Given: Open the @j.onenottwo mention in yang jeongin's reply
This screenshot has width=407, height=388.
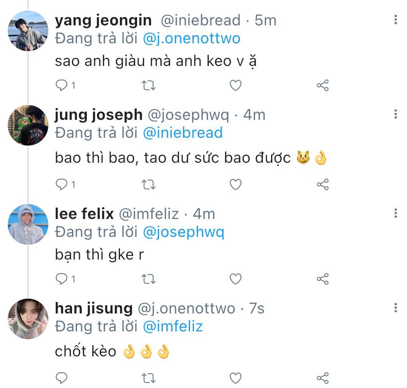Looking at the screenshot, I should click(192, 39).
